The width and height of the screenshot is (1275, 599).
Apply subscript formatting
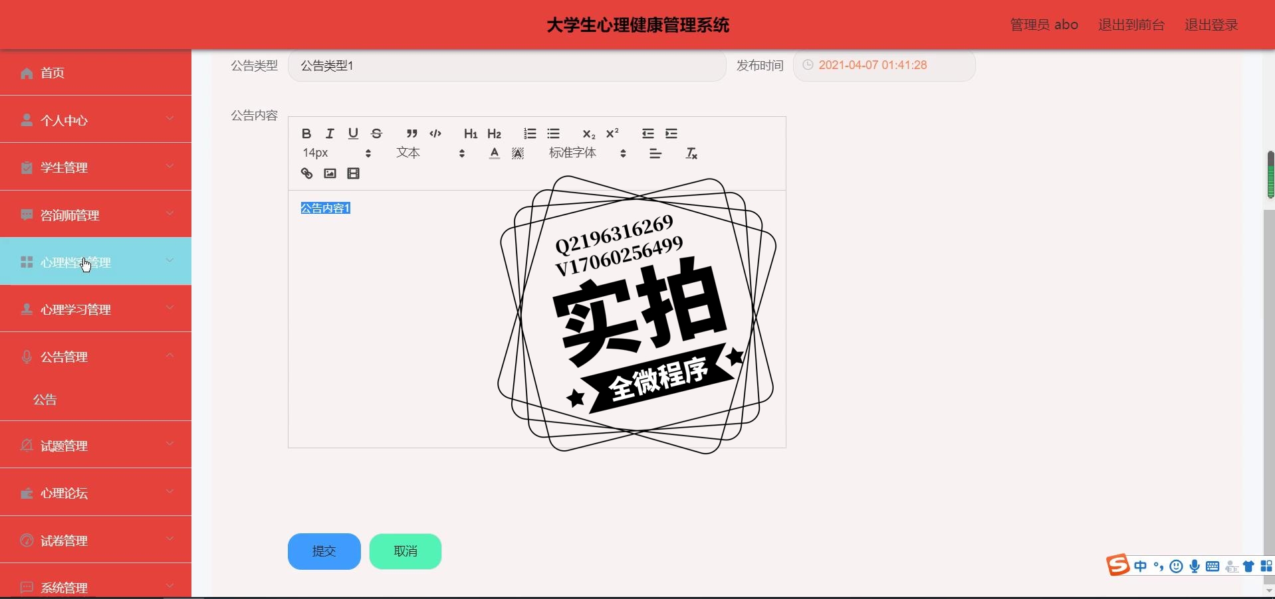coord(588,133)
